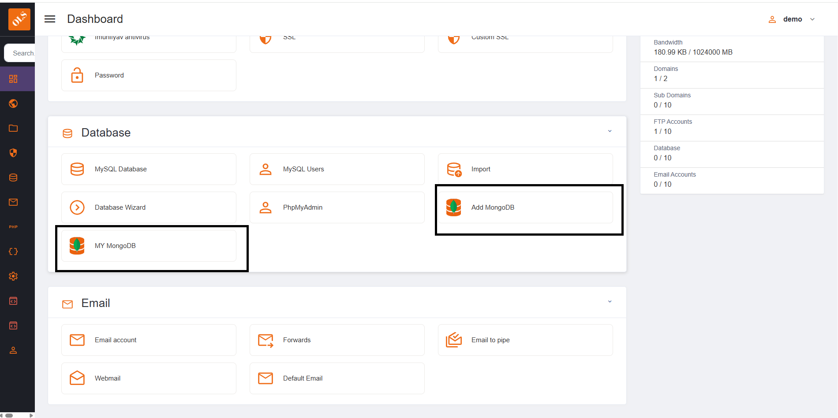Open the envelope email sidebar icon

[x=13, y=202]
